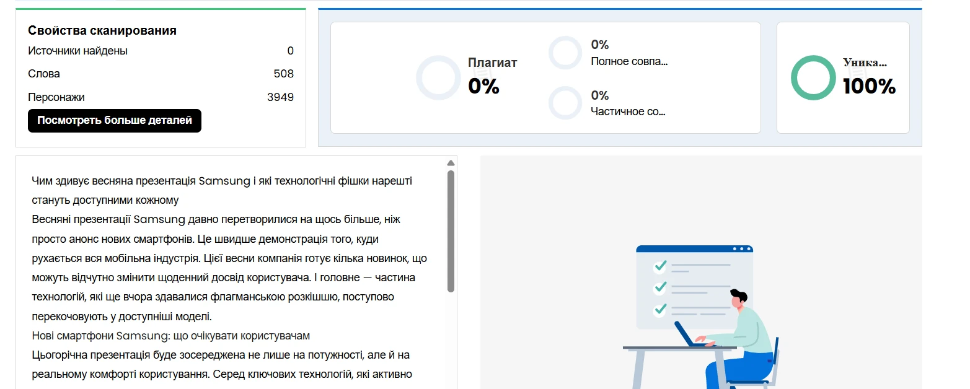Expand the Полное совпа... truncated label
Viewport: 970px width, 389px height.
point(629,61)
